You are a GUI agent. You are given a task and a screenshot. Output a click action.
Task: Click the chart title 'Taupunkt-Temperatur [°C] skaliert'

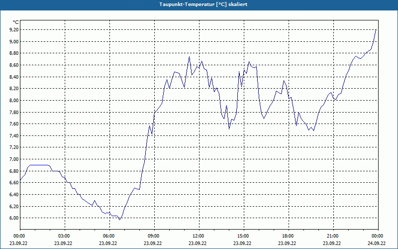pos(203,4)
